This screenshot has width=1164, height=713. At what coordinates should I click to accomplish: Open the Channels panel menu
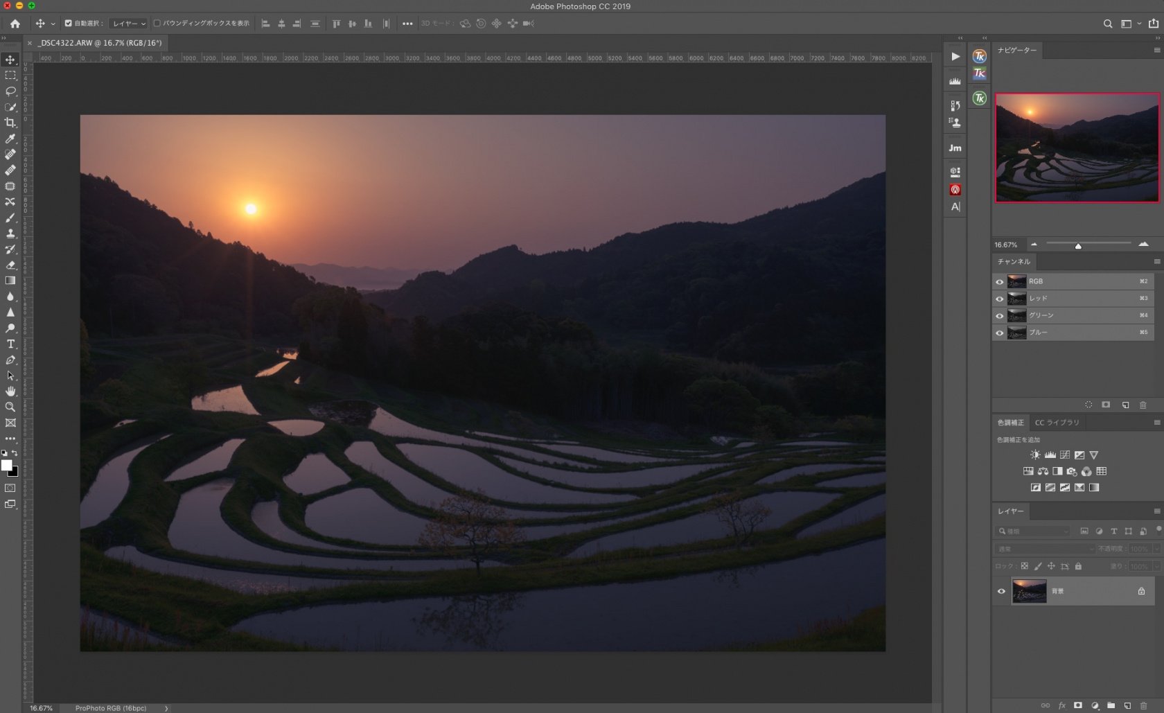pyautogui.click(x=1157, y=261)
